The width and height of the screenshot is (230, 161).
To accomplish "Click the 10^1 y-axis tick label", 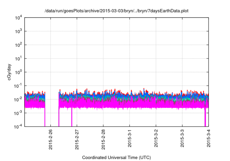I will coord(19,59).
